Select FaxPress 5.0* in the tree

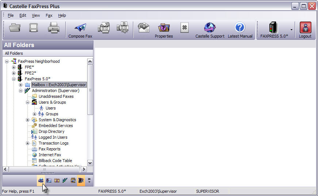(x=38, y=79)
